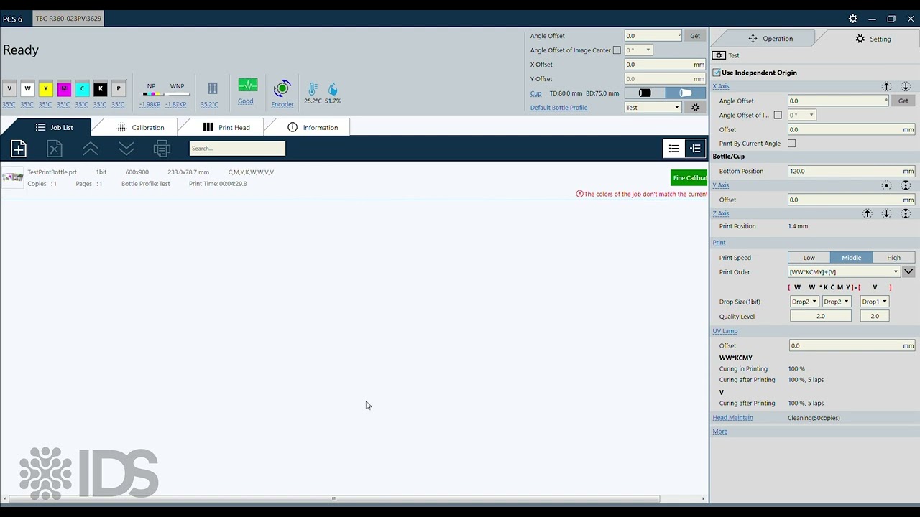Click Get button beside top Angle Offset
The height and width of the screenshot is (517, 920).
[695, 36]
